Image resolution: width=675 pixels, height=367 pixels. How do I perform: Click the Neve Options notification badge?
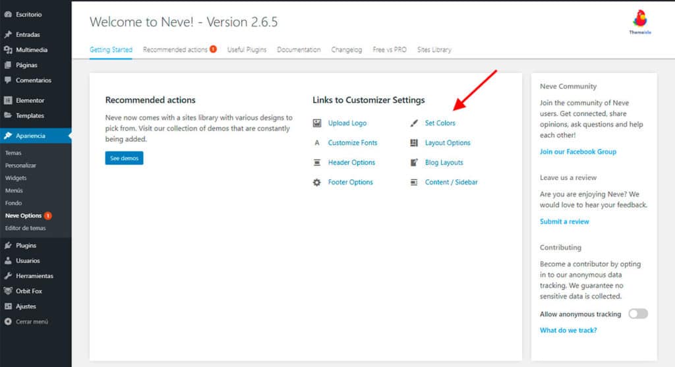point(47,215)
